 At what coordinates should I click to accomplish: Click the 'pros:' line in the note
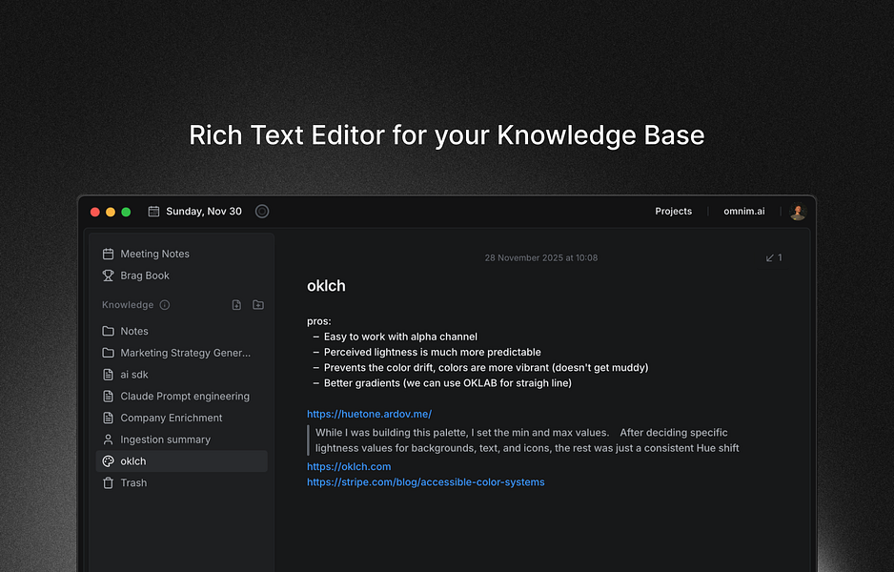coord(318,321)
